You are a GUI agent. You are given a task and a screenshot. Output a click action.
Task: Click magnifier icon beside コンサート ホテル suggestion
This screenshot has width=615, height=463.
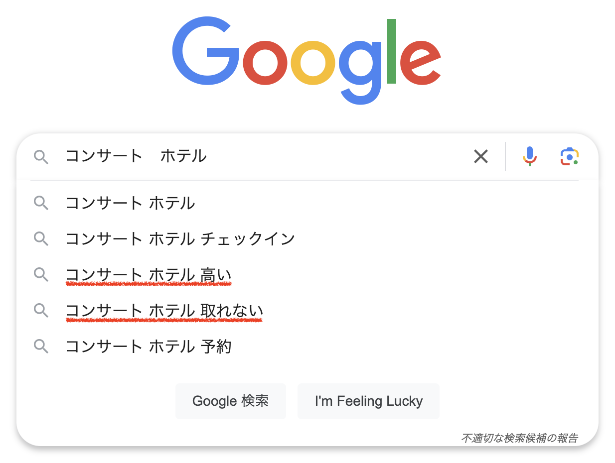click(x=41, y=203)
